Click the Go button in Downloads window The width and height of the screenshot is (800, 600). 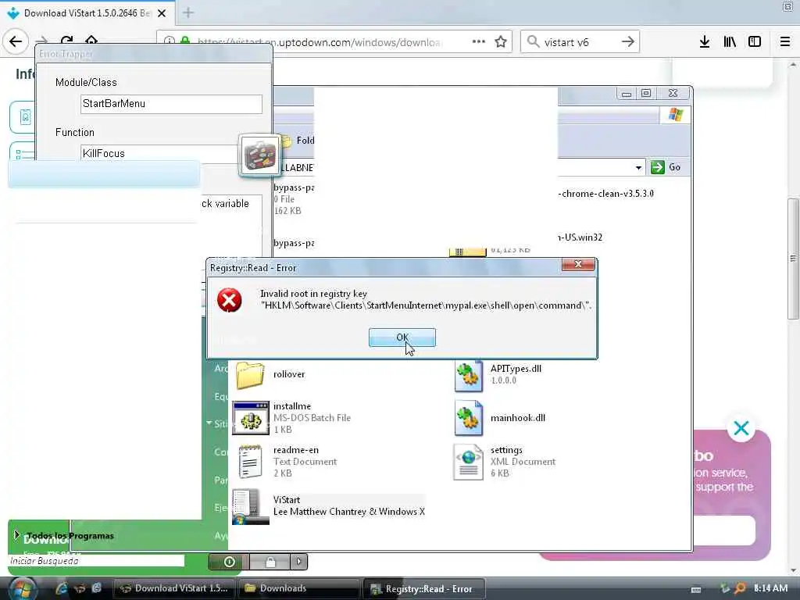click(x=666, y=167)
